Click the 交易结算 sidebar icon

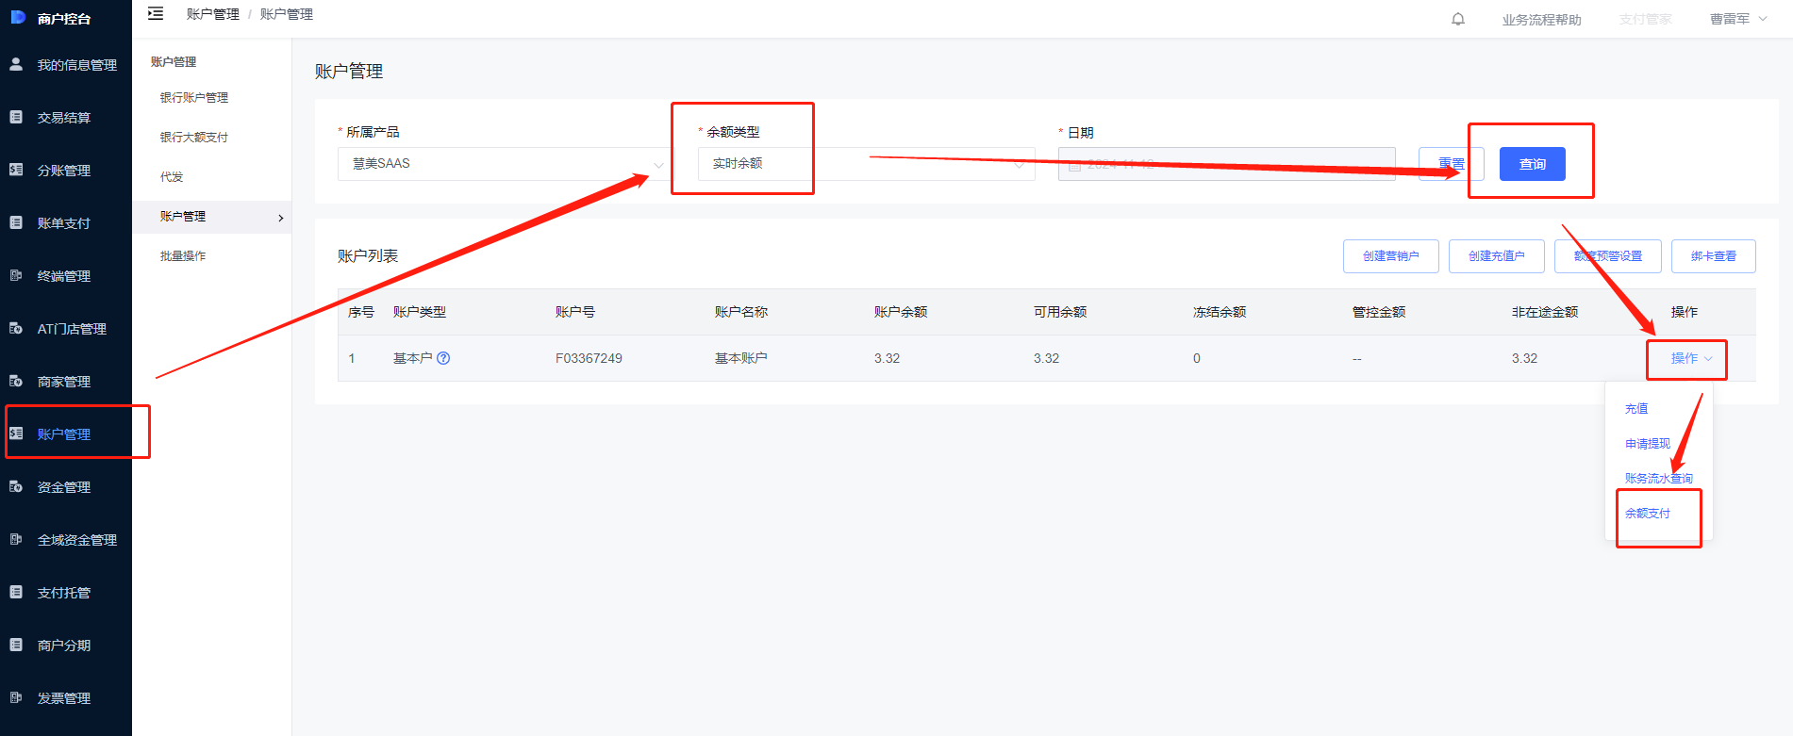16,117
